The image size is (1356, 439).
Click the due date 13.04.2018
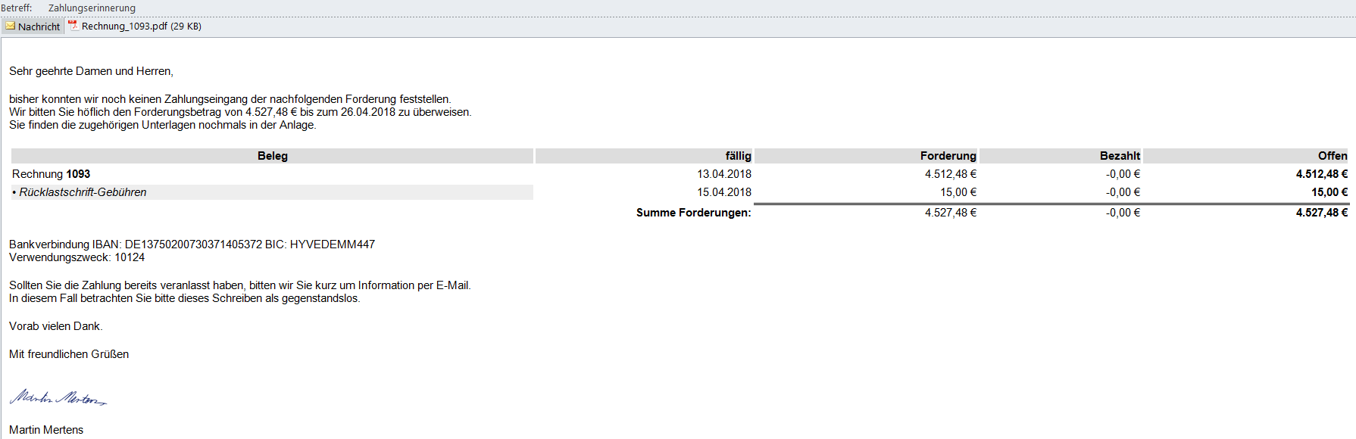pos(724,174)
